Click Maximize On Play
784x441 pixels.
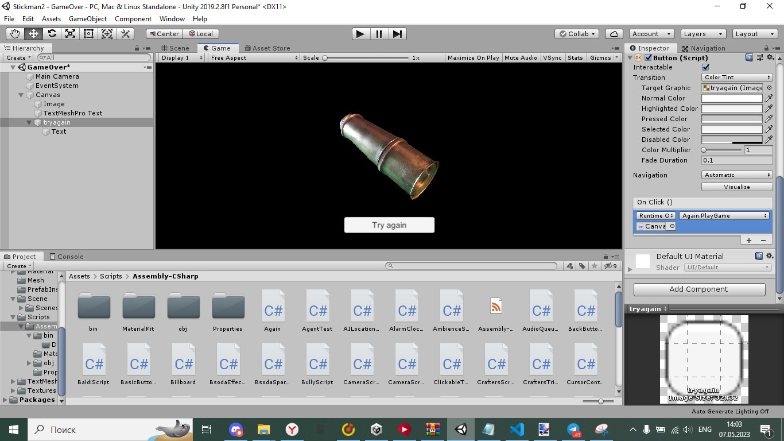coord(472,57)
